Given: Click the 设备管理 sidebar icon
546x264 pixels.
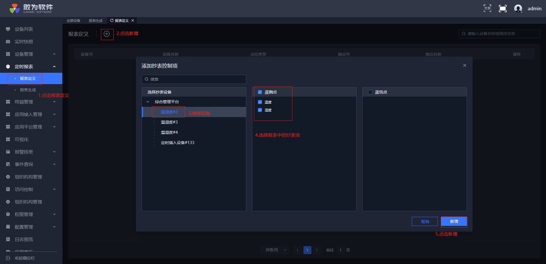Looking at the screenshot, I should pyautogui.click(x=8, y=54).
